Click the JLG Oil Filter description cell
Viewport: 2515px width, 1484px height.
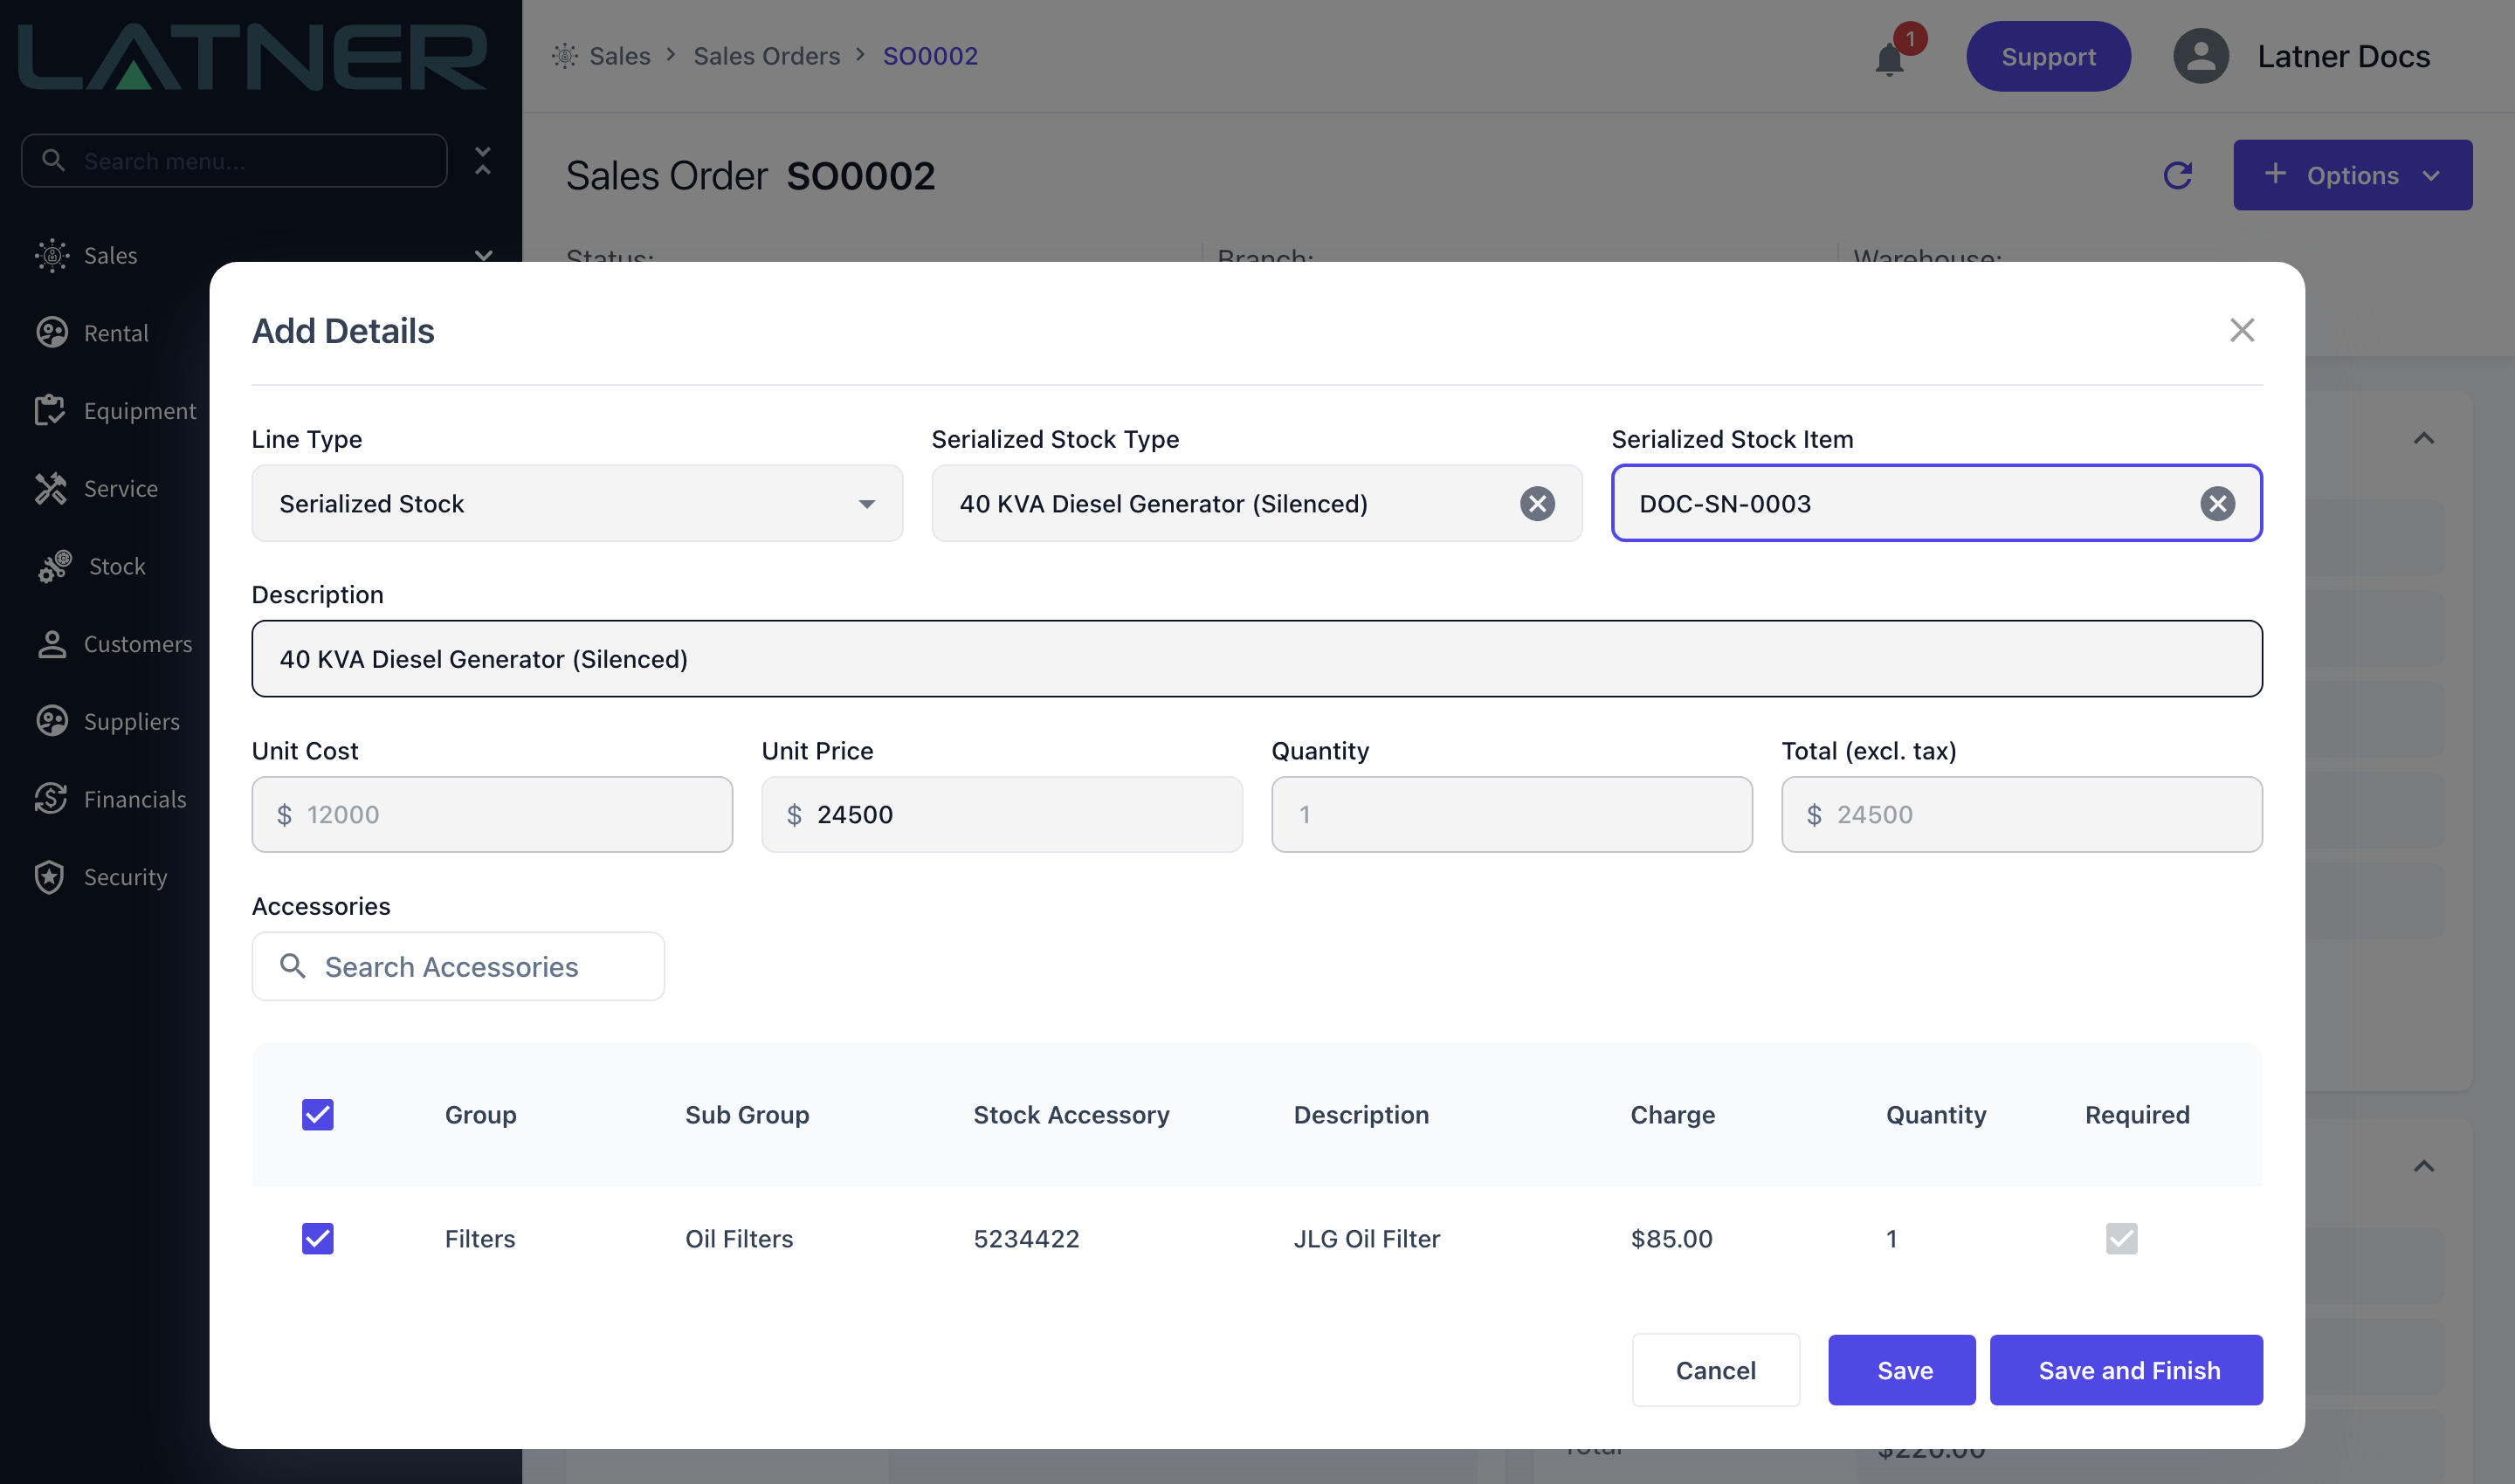(x=1367, y=1238)
